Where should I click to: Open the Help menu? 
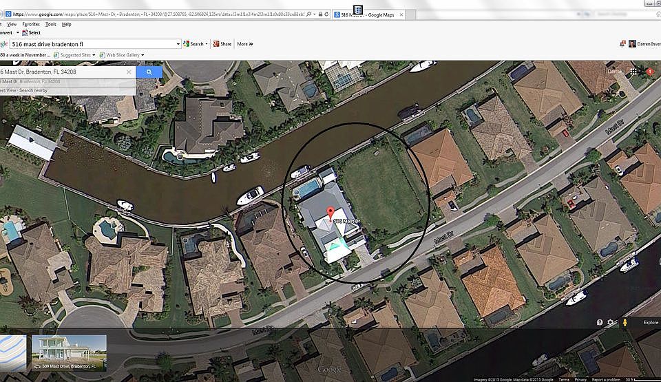click(x=67, y=25)
